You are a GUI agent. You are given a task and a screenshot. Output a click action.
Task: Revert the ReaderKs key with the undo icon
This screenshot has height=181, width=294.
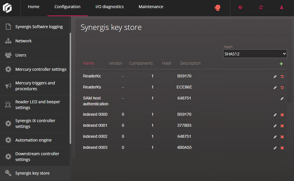282,87
